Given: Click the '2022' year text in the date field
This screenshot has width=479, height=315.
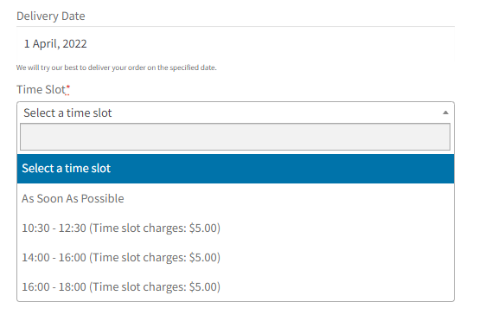Looking at the screenshot, I should point(74,44).
